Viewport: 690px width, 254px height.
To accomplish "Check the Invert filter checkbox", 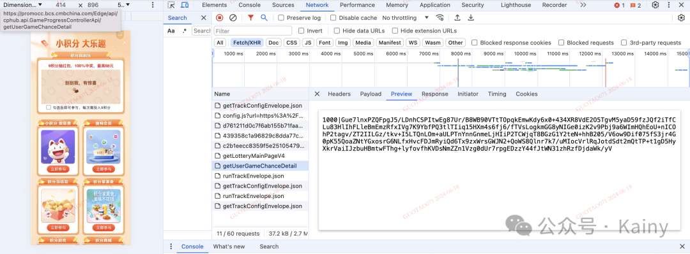I will pyautogui.click(x=301, y=31).
